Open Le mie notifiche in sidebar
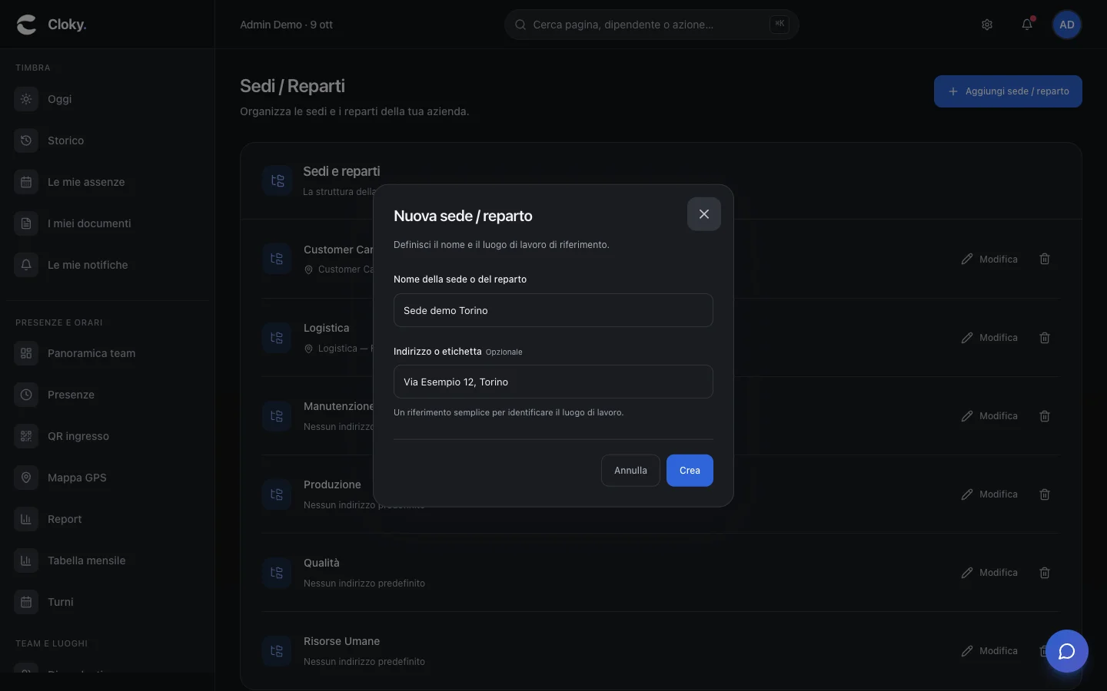The height and width of the screenshot is (691, 1107). pos(108,265)
